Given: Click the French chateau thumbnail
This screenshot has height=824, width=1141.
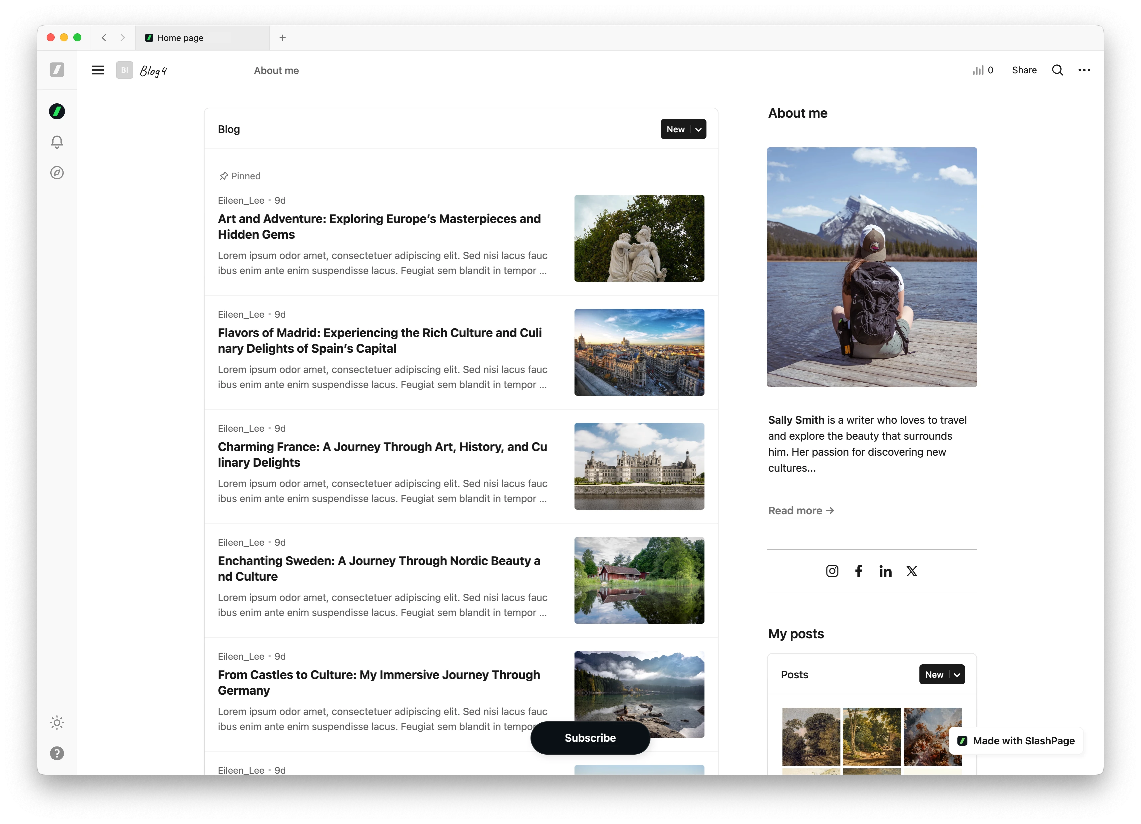Looking at the screenshot, I should tap(639, 466).
